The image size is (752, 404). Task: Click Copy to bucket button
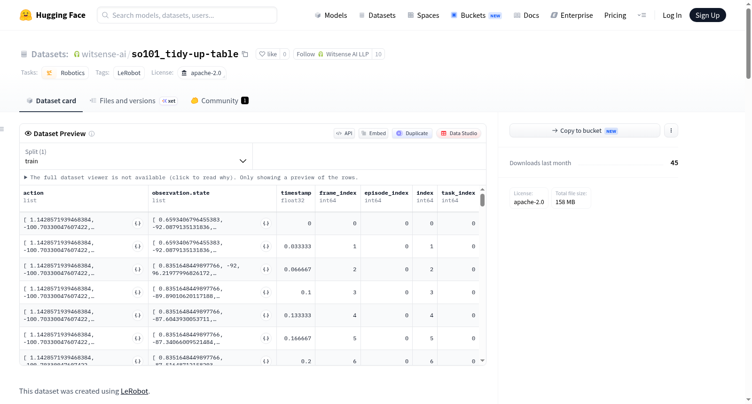point(585,130)
